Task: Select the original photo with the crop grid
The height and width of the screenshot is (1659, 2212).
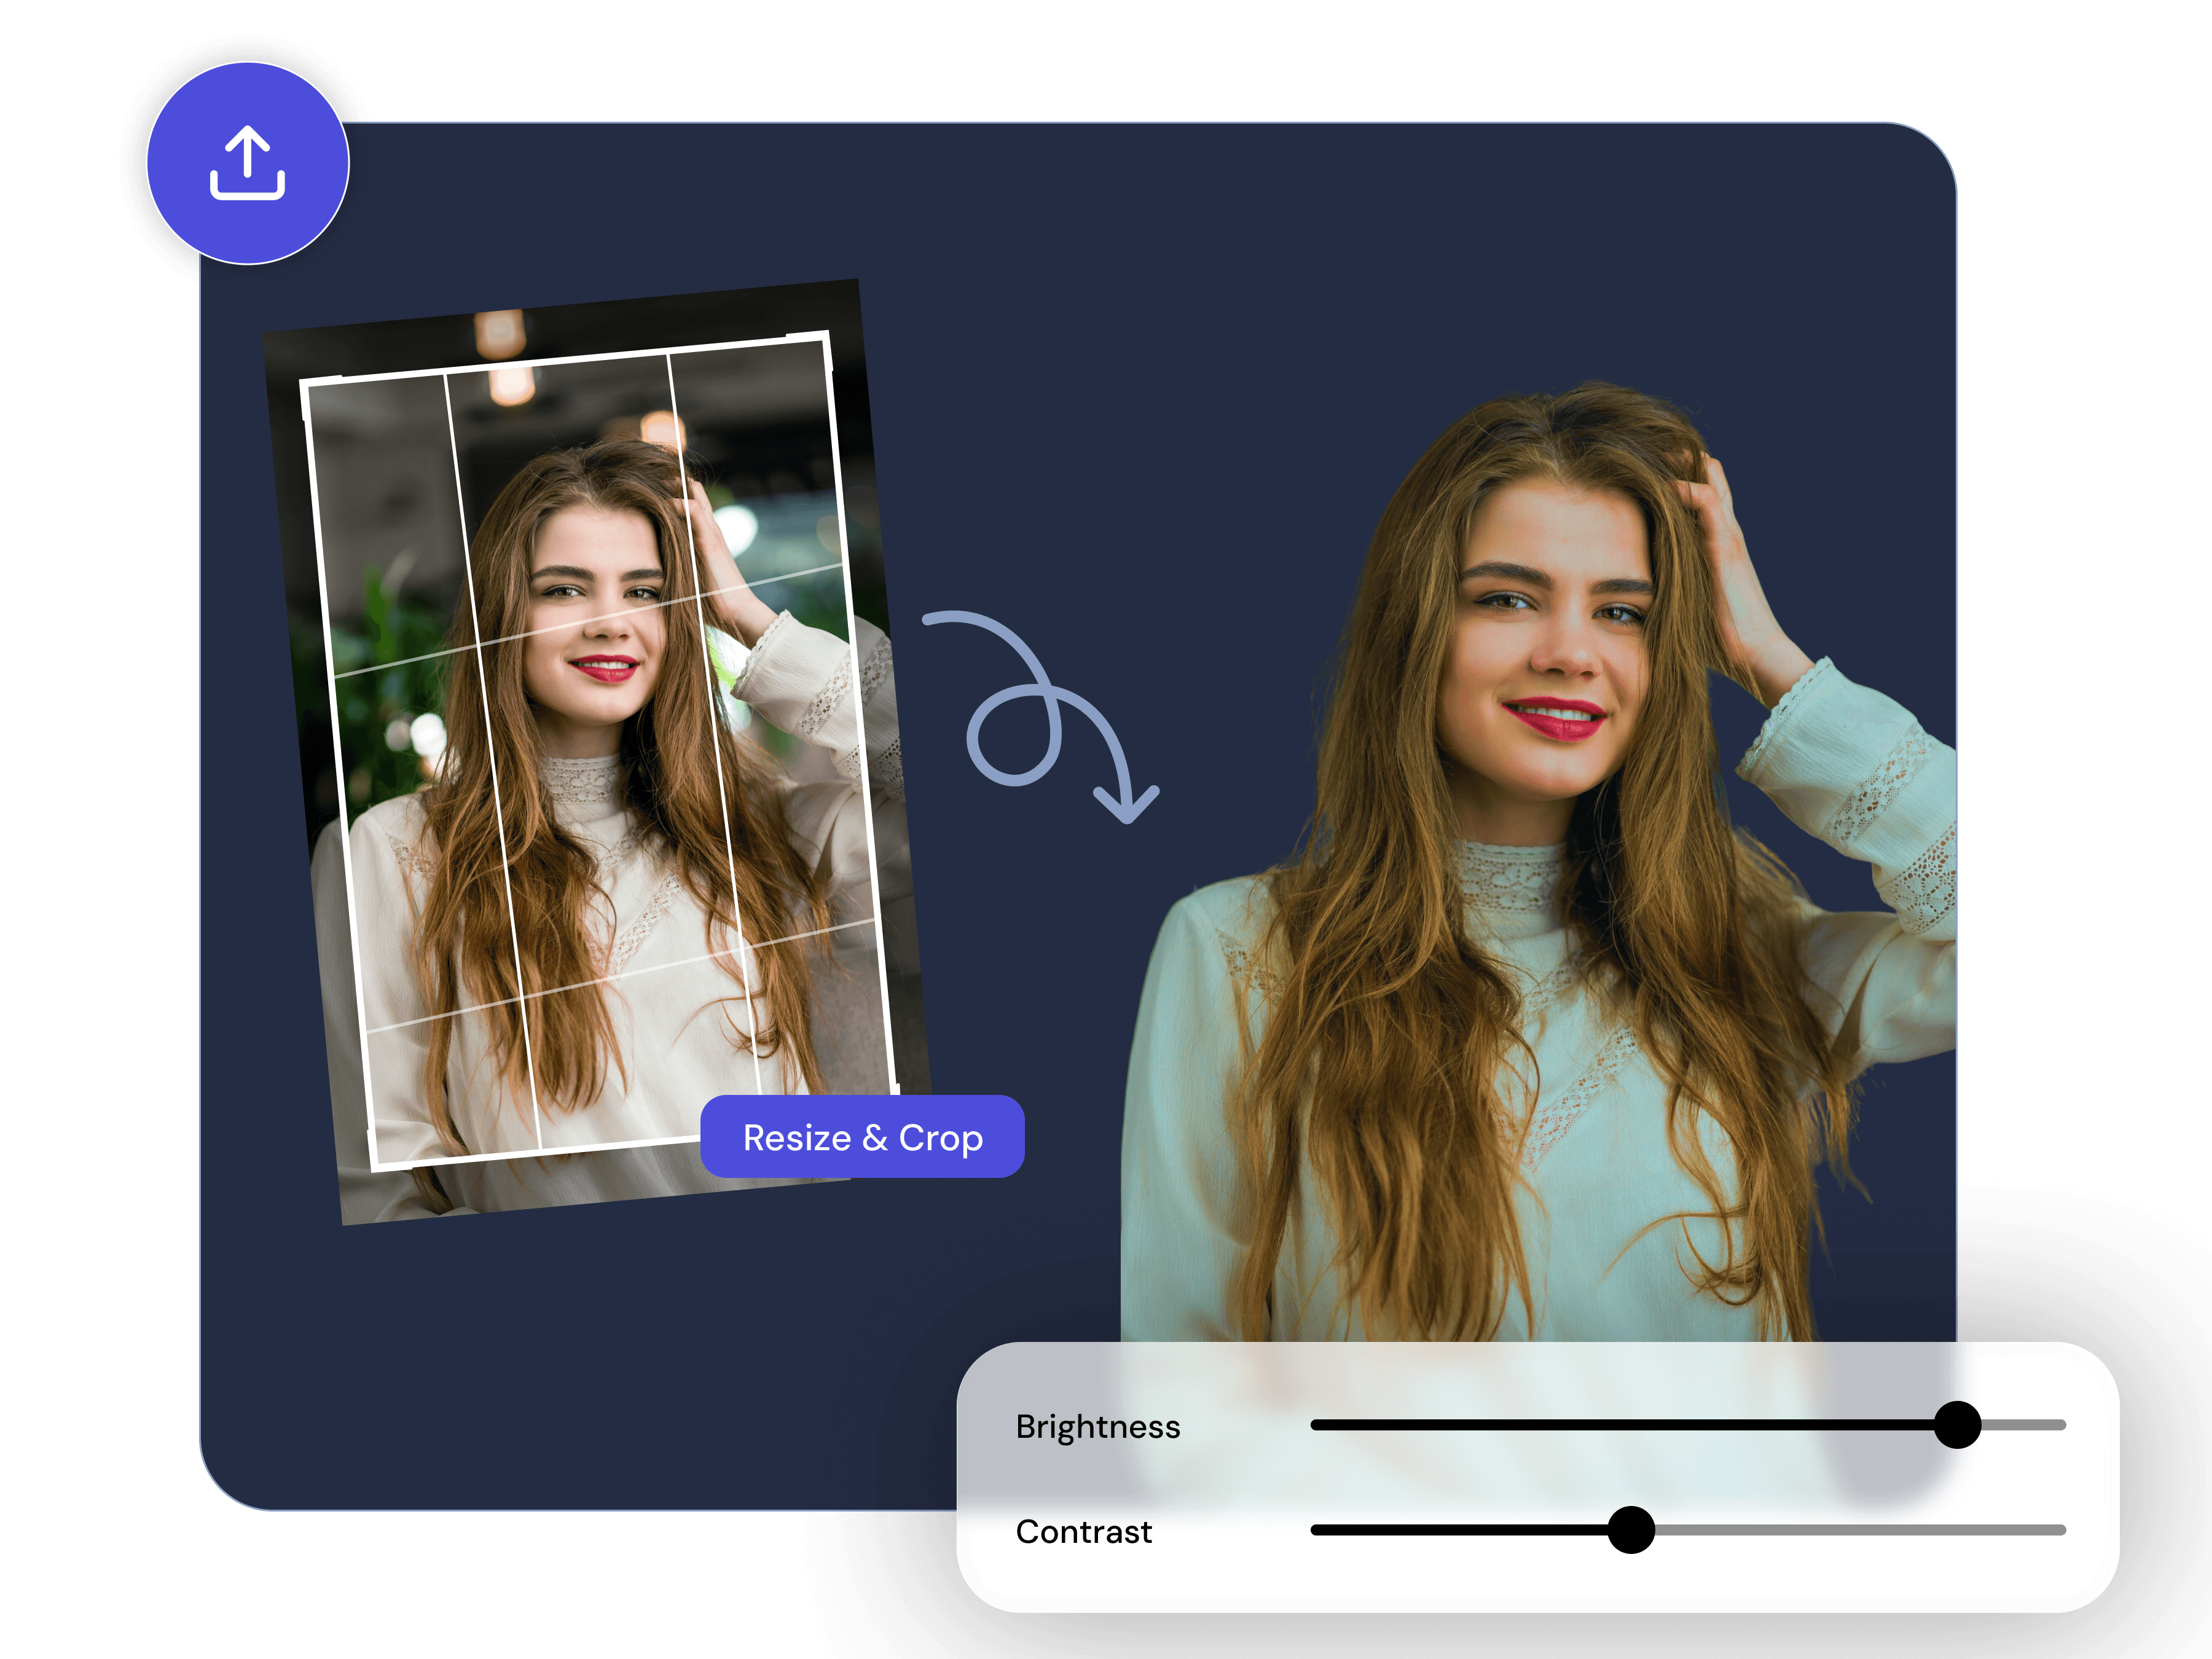Action: [x=597, y=752]
